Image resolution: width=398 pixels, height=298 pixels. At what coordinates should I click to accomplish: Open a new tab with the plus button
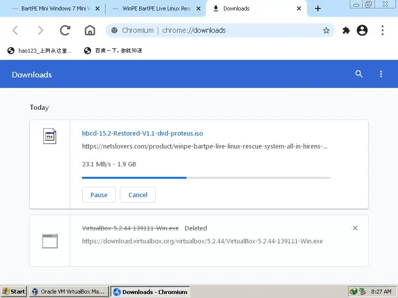point(318,8)
